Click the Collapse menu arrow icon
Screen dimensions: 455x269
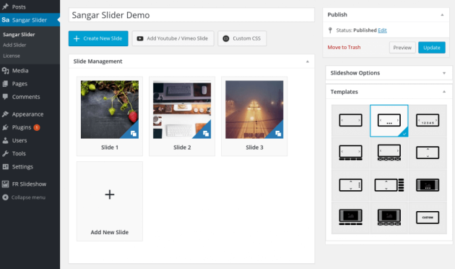5,197
